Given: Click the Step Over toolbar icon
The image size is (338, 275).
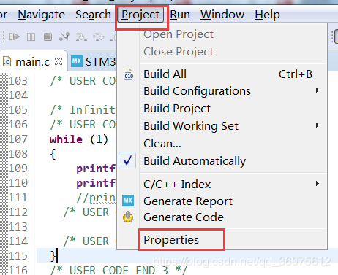Looking at the screenshot, I should pyautogui.click(x=98, y=37).
